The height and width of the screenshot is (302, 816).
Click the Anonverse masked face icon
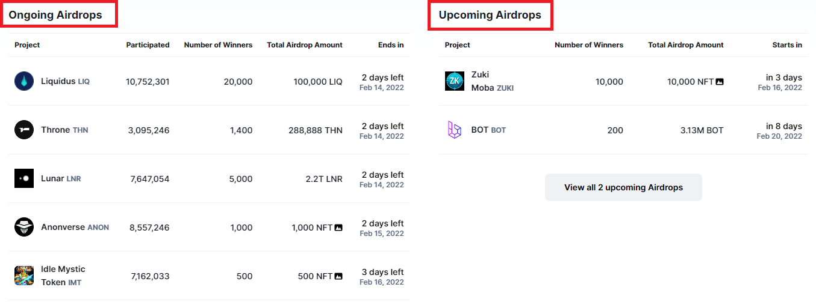[24, 227]
